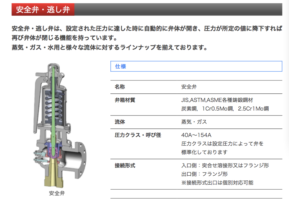Click the 安全弁 value in the 名称 row
289x200 pixels.
[x=189, y=87]
